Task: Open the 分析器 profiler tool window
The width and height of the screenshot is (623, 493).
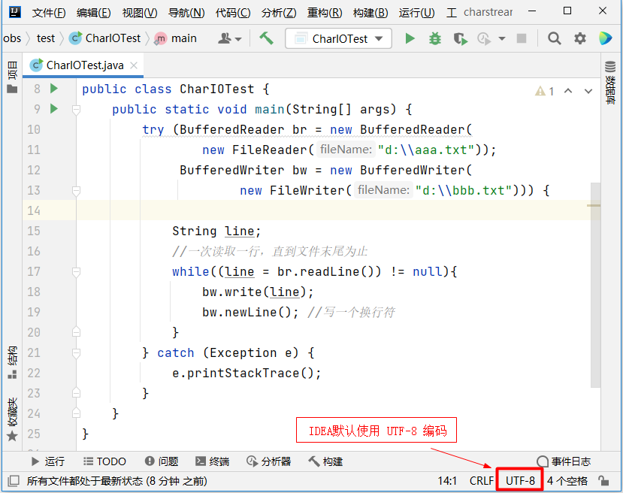Action: tap(268, 461)
